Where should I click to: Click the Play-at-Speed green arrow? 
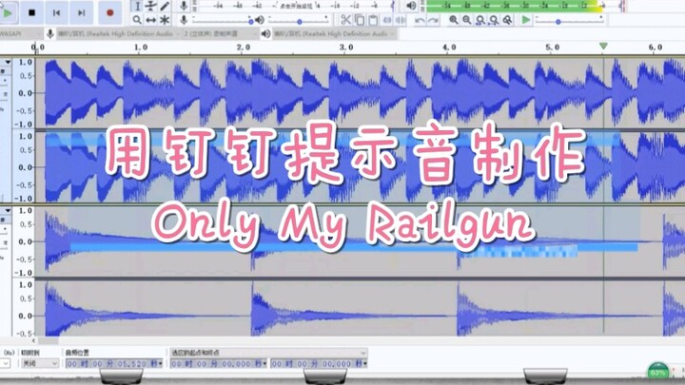[526, 20]
